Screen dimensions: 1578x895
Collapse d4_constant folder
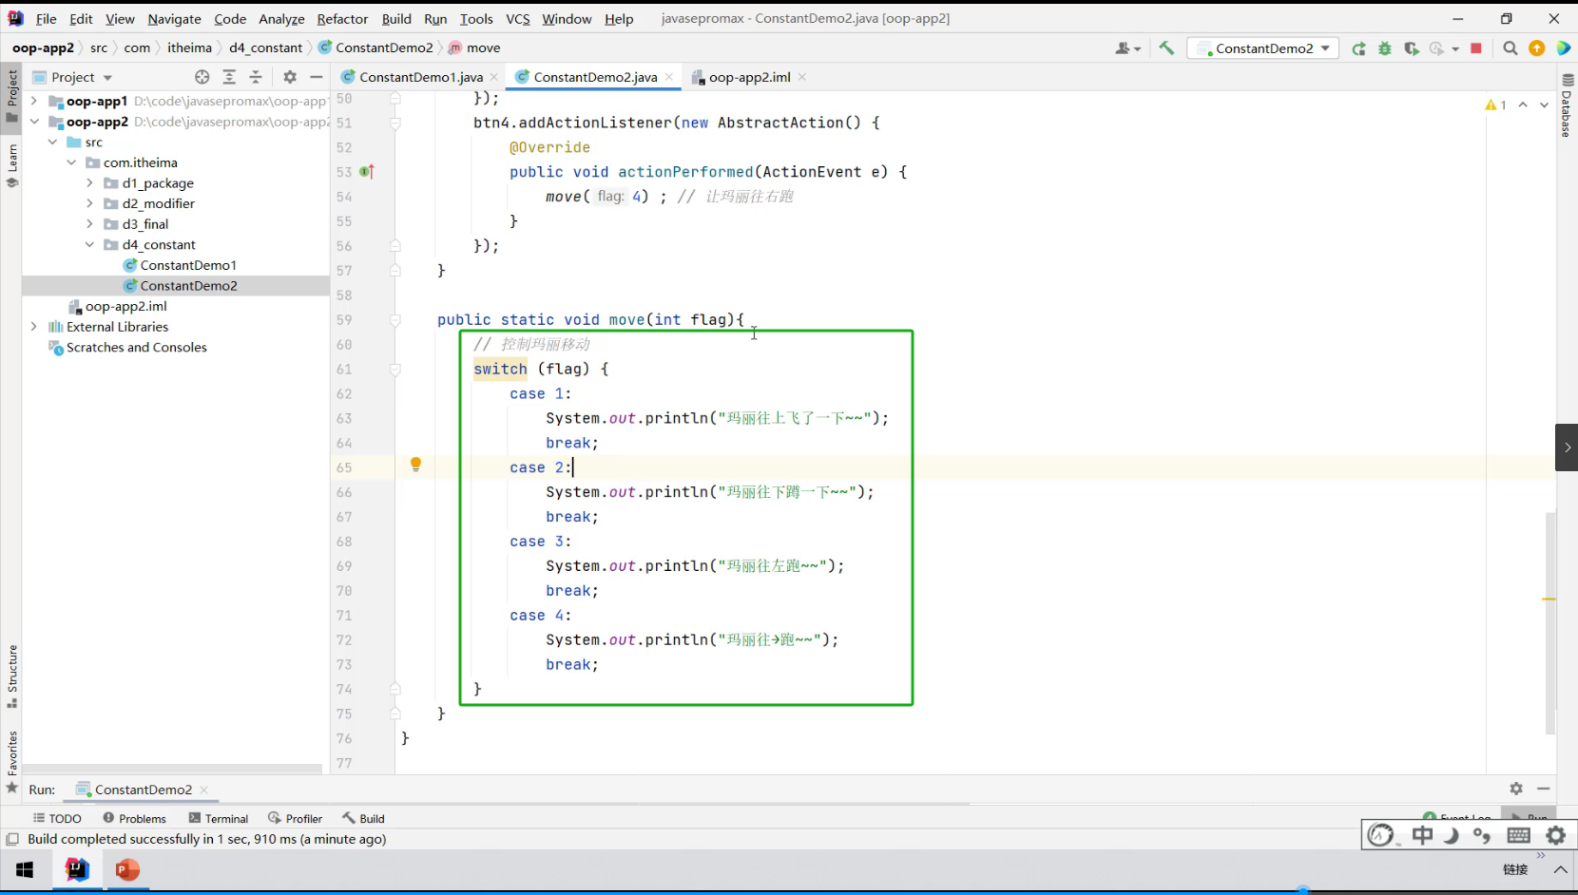point(90,244)
